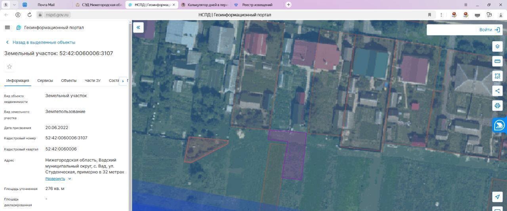
Task: Click the dark extension icon before downloads
Action: (478, 15)
